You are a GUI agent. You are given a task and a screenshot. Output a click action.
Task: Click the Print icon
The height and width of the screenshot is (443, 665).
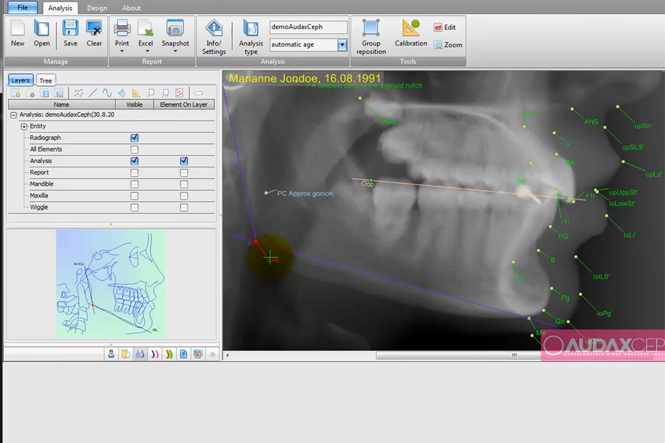pyautogui.click(x=122, y=33)
